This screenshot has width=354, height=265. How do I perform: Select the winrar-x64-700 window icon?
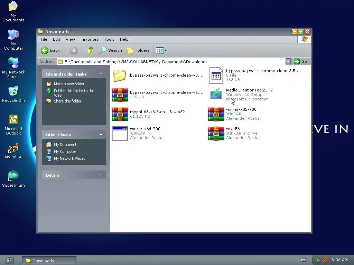point(120,134)
